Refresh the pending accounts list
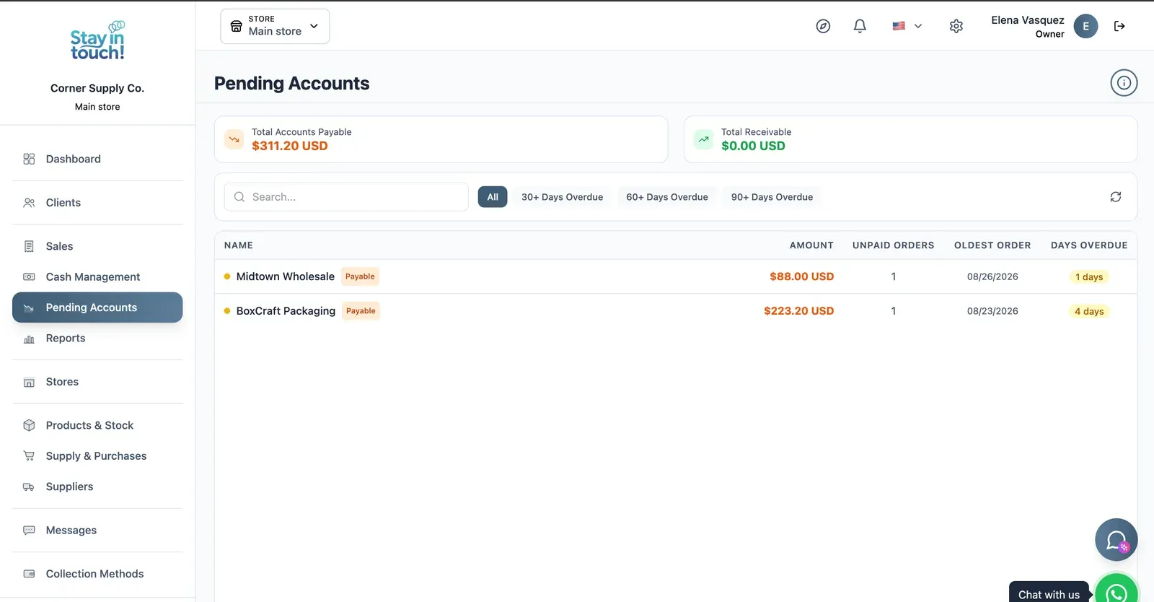This screenshot has height=602, width=1154. pyautogui.click(x=1116, y=197)
